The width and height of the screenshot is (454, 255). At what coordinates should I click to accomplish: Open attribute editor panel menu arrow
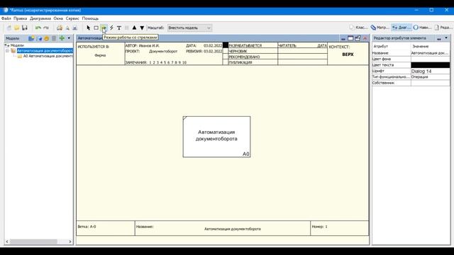[x=446, y=38]
